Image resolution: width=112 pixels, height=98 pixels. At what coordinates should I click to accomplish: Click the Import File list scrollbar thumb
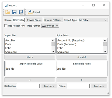53,44
